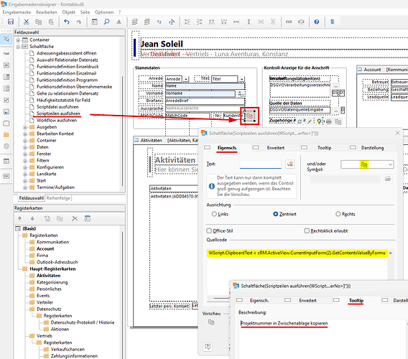The image size is (408, 359).
Task: Click the blue Help question mark icon
Action: coord(316,22)
